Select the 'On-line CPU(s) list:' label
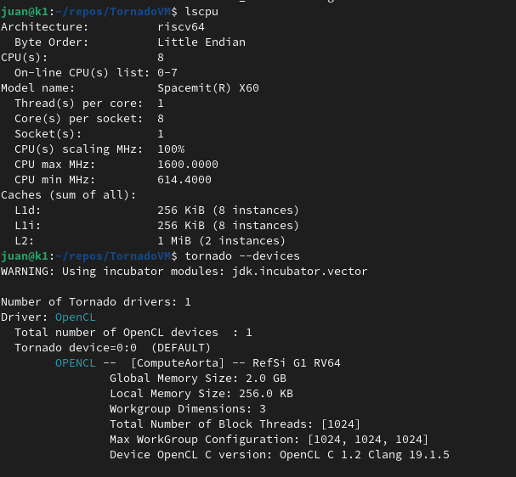 [82, 73]
